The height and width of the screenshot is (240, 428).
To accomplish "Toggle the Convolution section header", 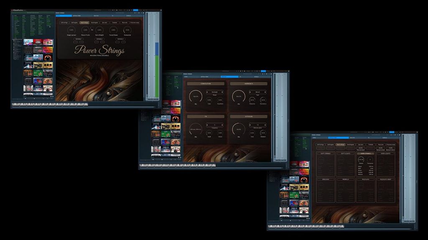I will pos(206,83).
